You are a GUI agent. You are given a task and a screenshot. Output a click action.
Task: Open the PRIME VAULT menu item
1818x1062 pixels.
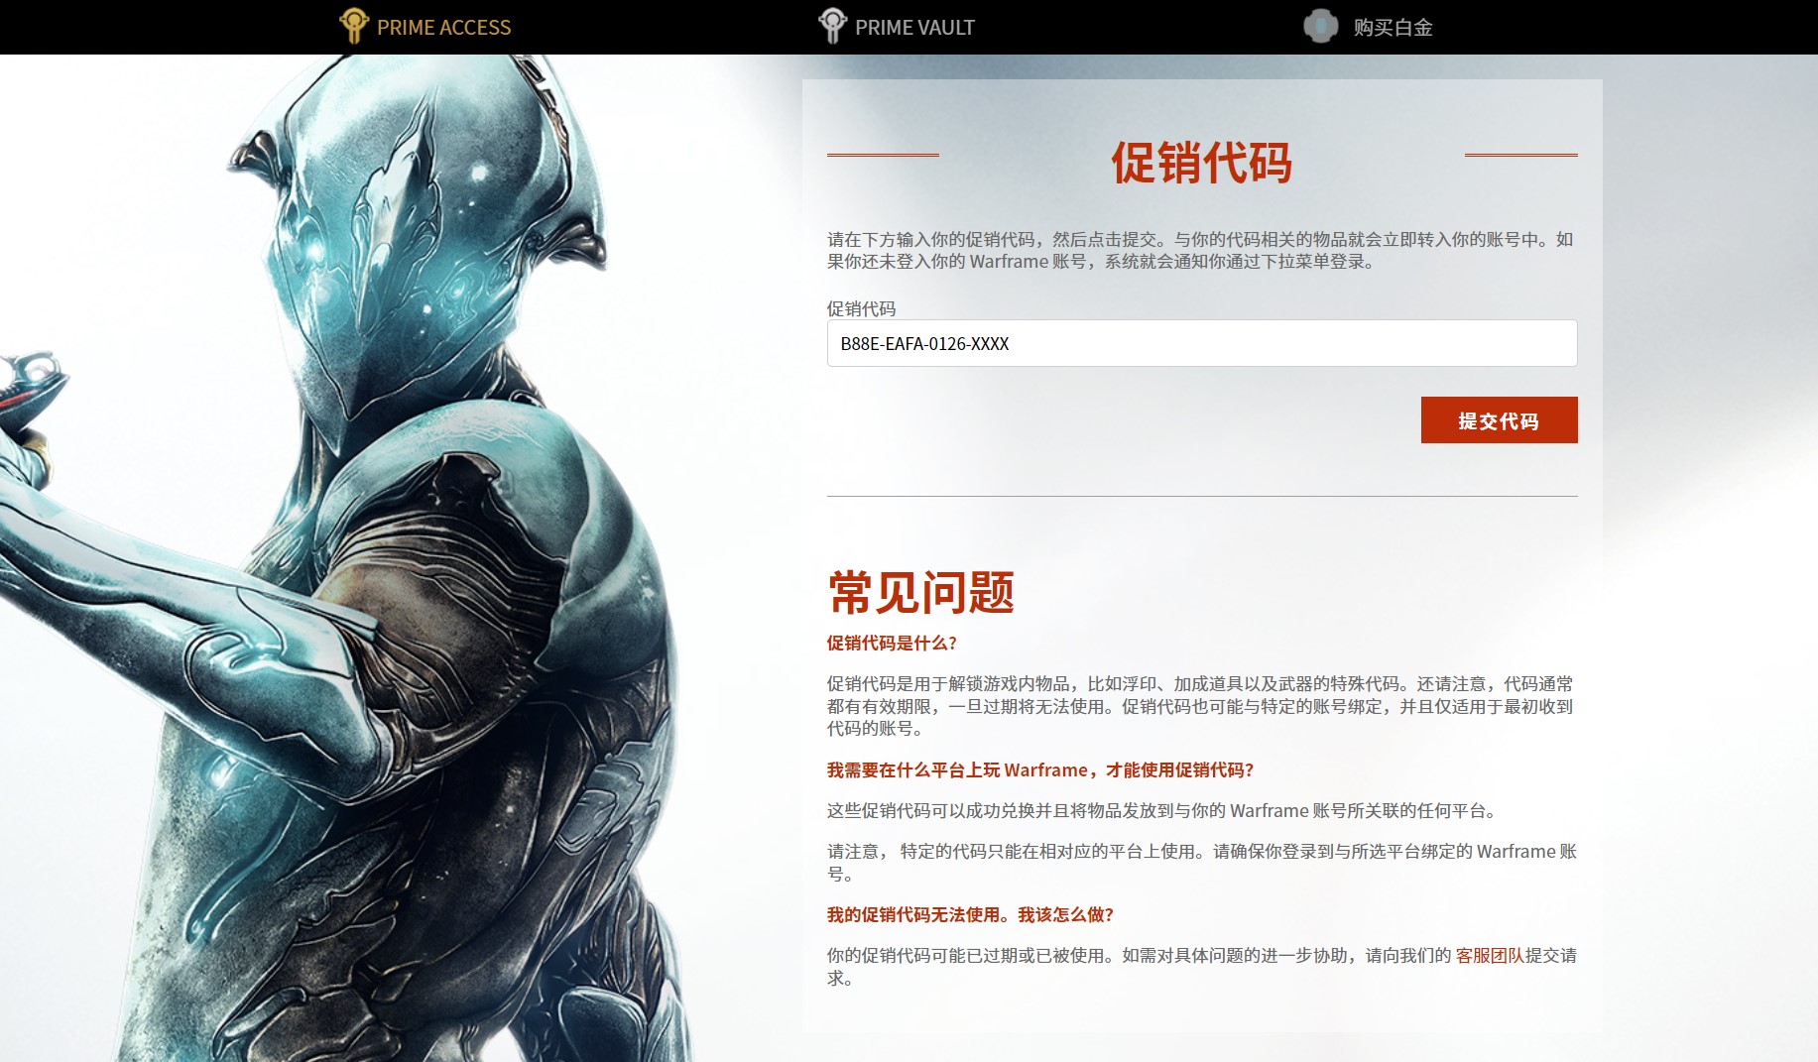(x=914, y=28)
